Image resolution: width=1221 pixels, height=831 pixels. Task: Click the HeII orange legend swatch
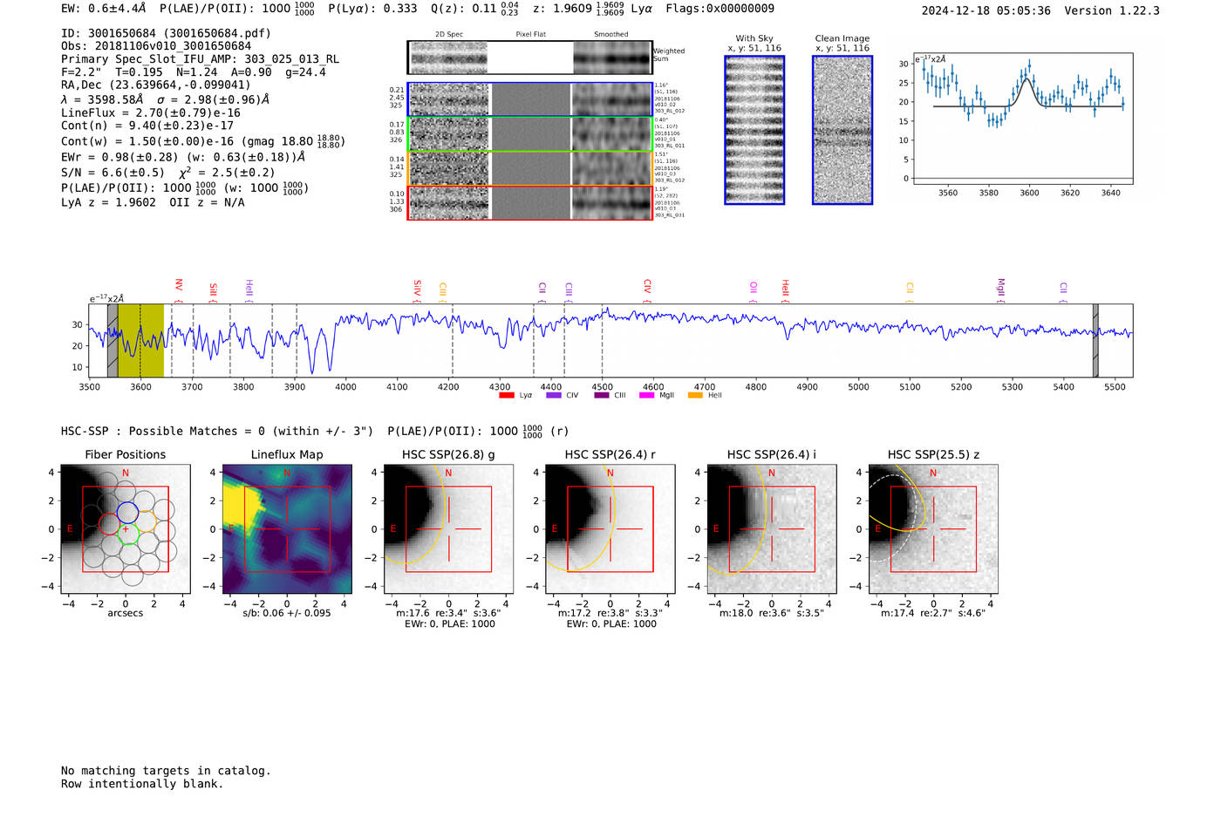[x=695, y=395]
